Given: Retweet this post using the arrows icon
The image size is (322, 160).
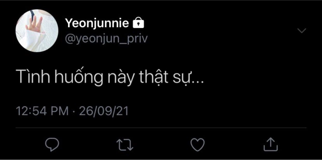Looking at the screenshot, I should (x=125, y=145).
